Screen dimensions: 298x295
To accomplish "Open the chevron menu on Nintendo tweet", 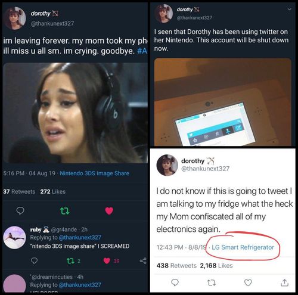I will tap(290, 9).
